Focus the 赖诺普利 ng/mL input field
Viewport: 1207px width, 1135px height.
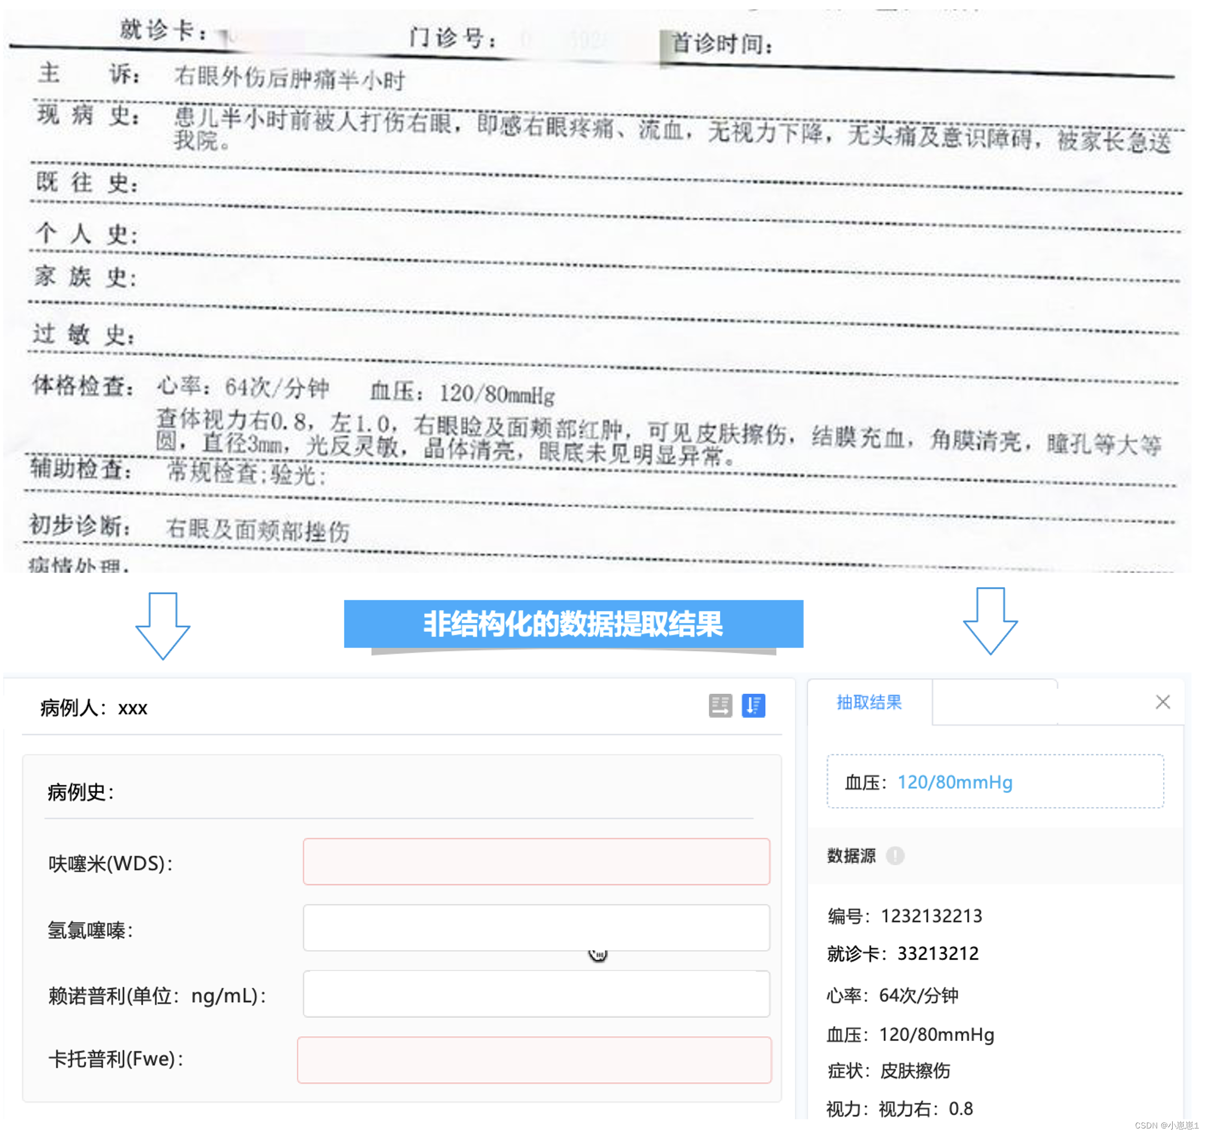[536, 993]
